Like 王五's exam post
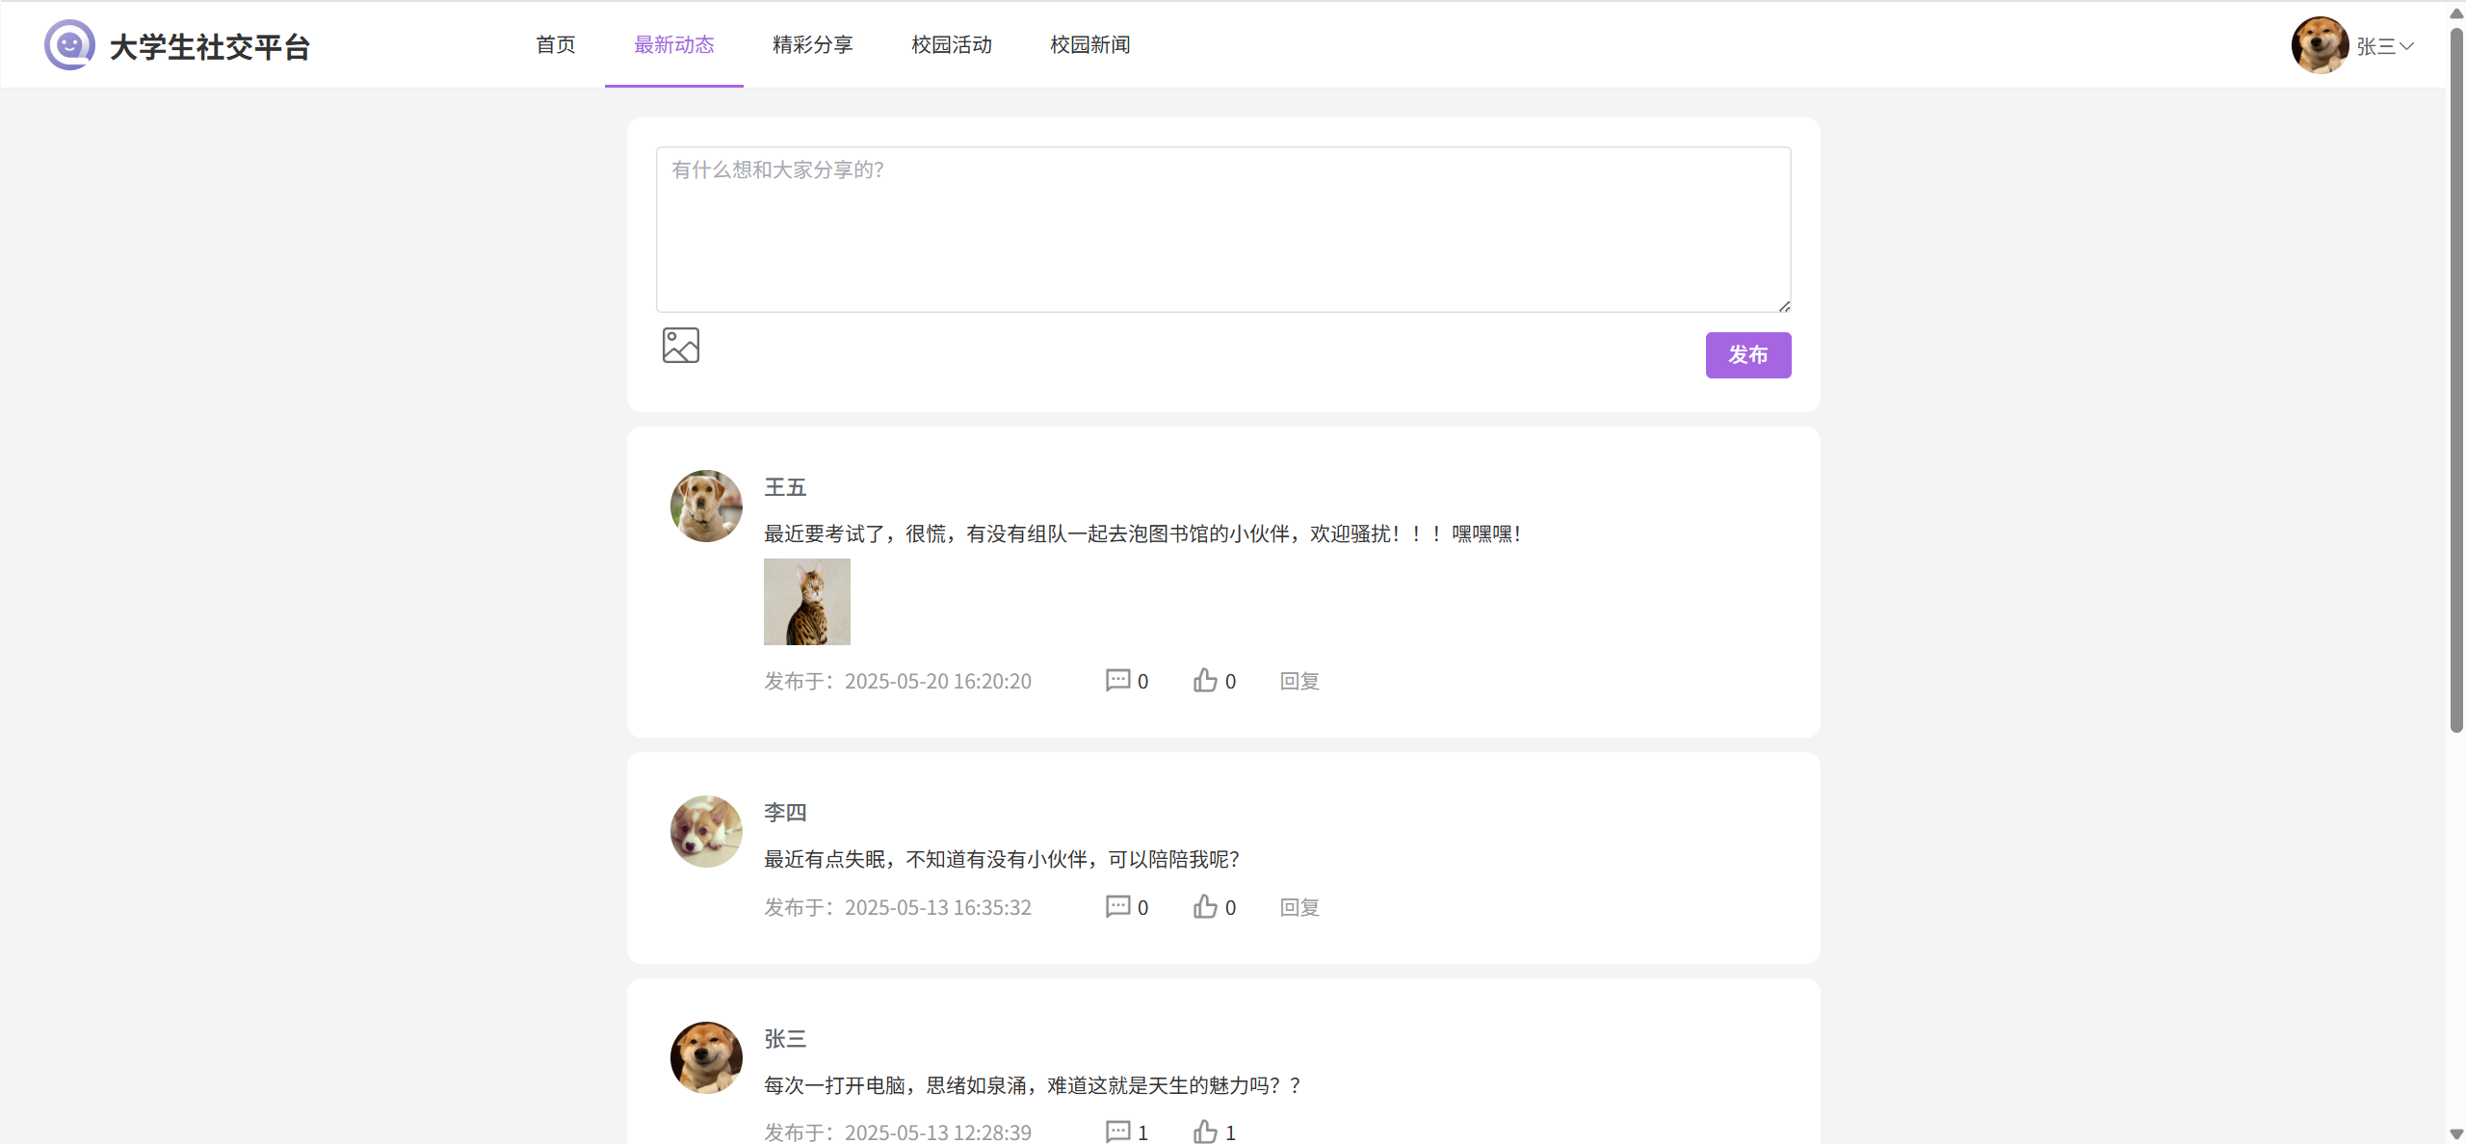Screen dimensions: 2466x1144 tap(1205, 681)
